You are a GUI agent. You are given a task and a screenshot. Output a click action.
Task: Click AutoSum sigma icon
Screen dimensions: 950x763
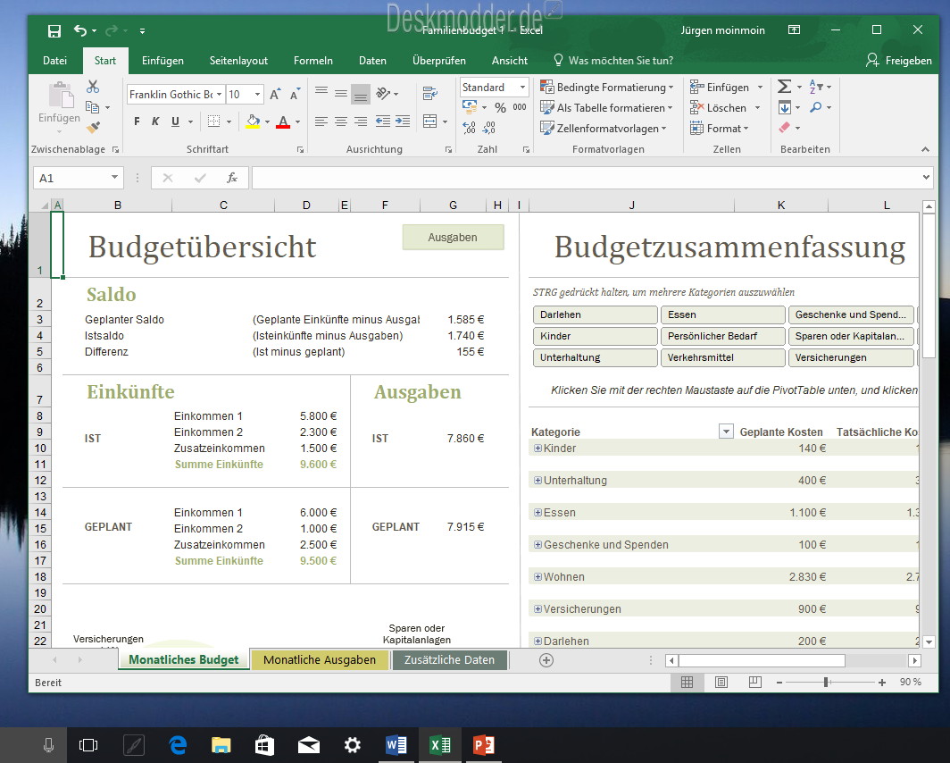[x=784, y=87]
